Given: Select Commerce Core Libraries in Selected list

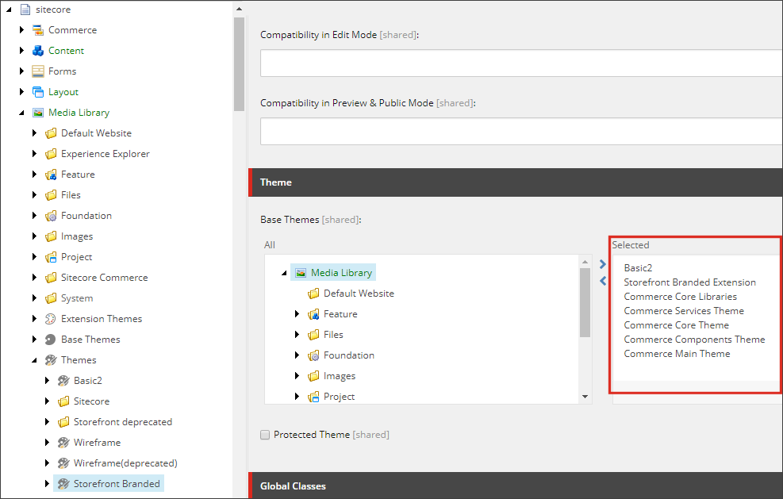Looking at the screenshot, I should 680,297.
